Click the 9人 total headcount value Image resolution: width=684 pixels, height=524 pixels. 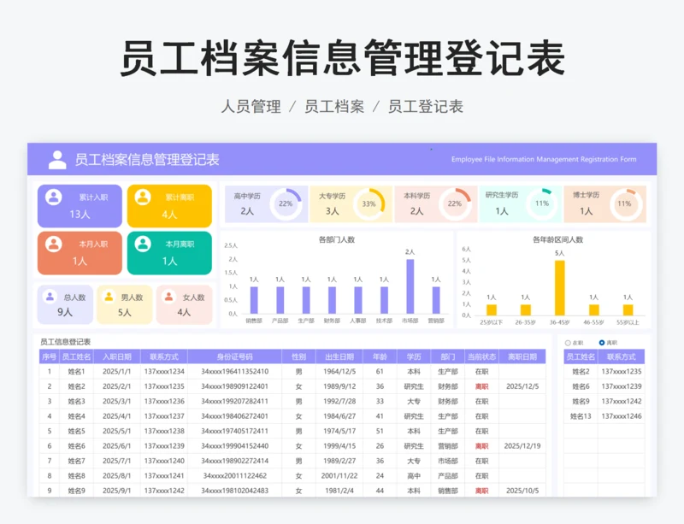coord(65,312)
